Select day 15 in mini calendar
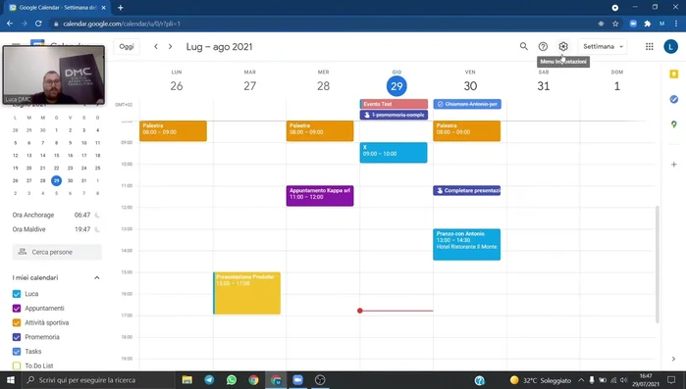Viewport: 686px width, 389px height. click(57, 156)
